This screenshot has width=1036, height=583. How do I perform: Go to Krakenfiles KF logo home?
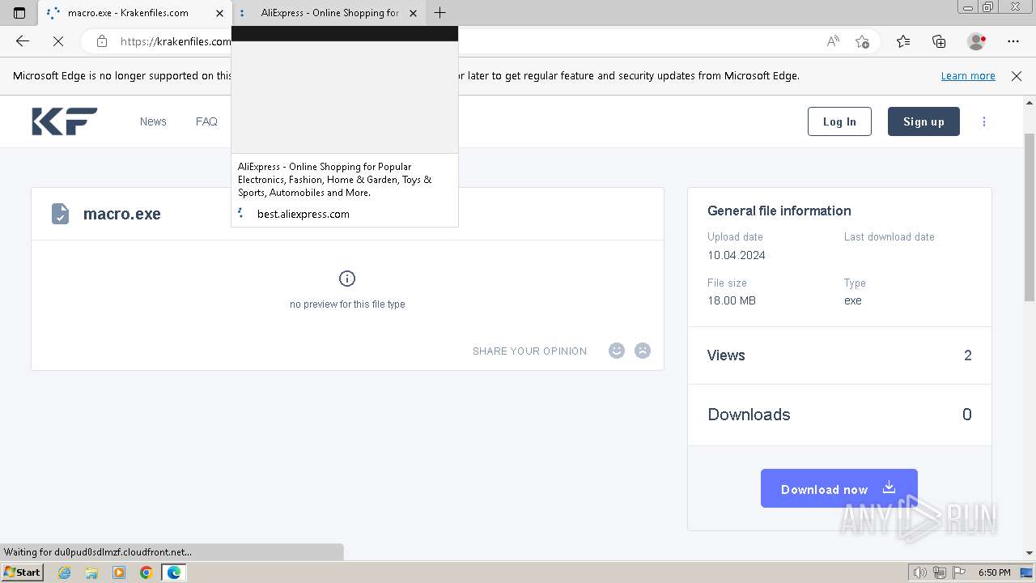(x=65, y=121)
